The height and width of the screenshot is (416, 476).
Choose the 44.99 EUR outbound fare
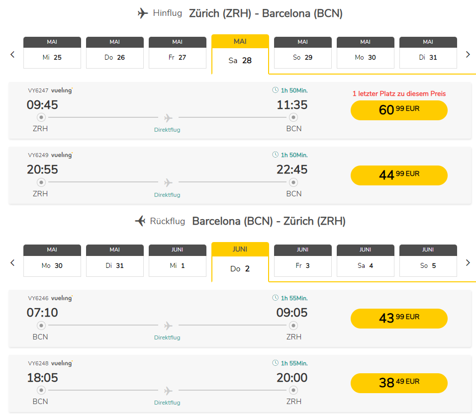click(399, 175)
